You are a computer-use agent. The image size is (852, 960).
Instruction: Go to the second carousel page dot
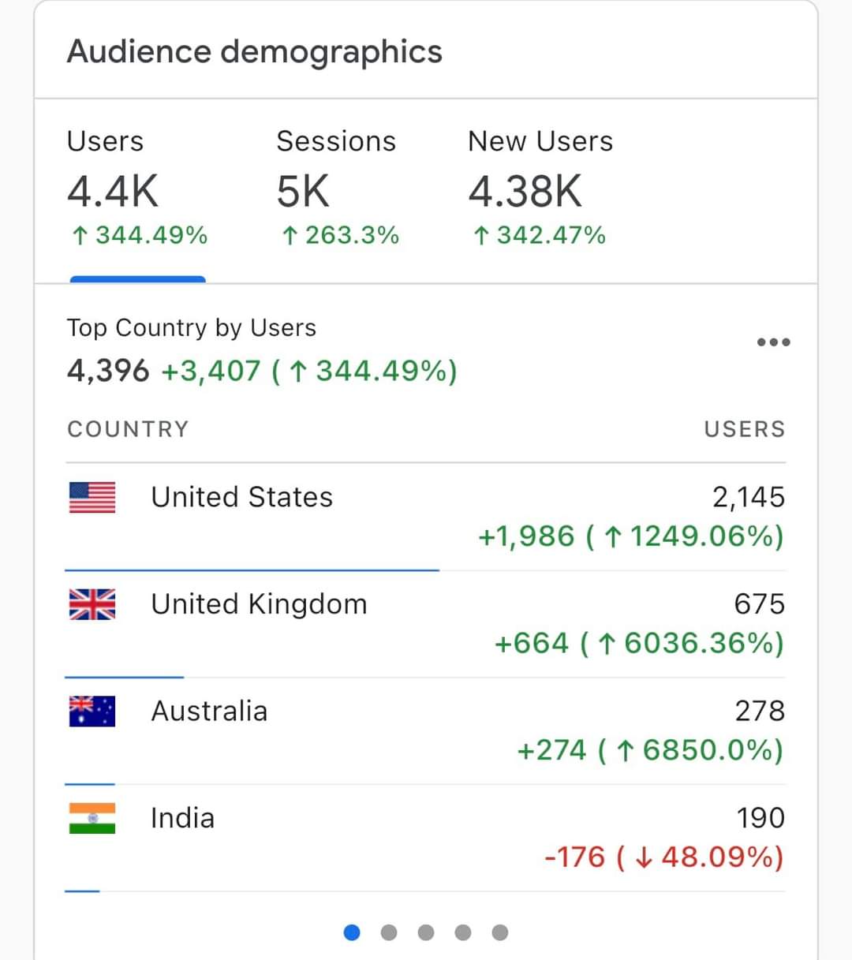389,932
